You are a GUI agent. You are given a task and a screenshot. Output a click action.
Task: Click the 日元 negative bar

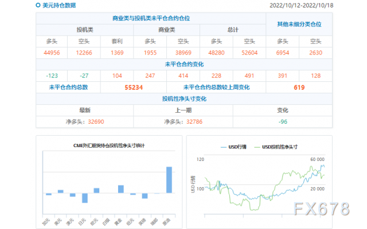pos(85,198)
